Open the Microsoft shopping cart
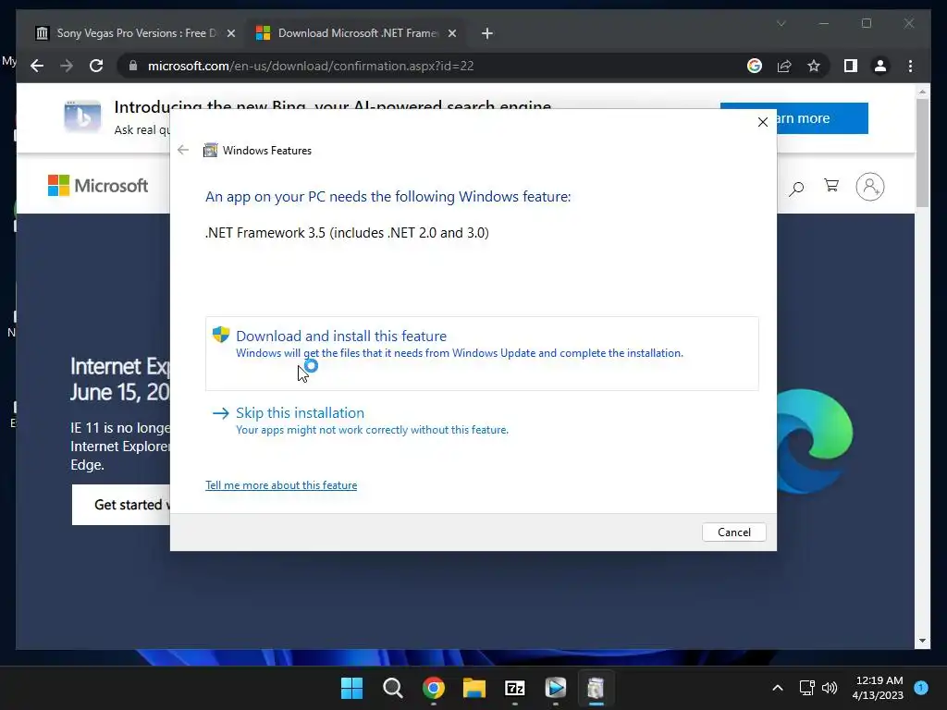 point(831,186)
